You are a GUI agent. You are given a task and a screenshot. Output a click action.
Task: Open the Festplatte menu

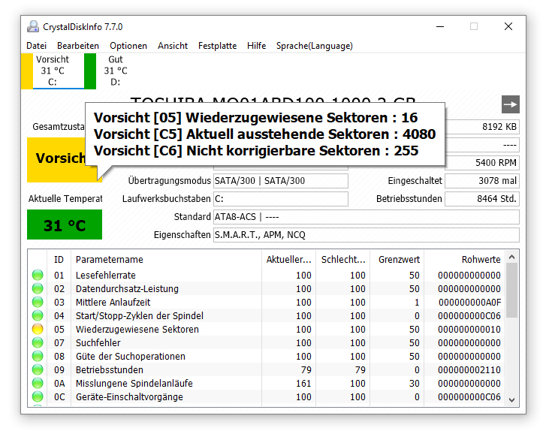pyautogui.click(x=217, y=46)
